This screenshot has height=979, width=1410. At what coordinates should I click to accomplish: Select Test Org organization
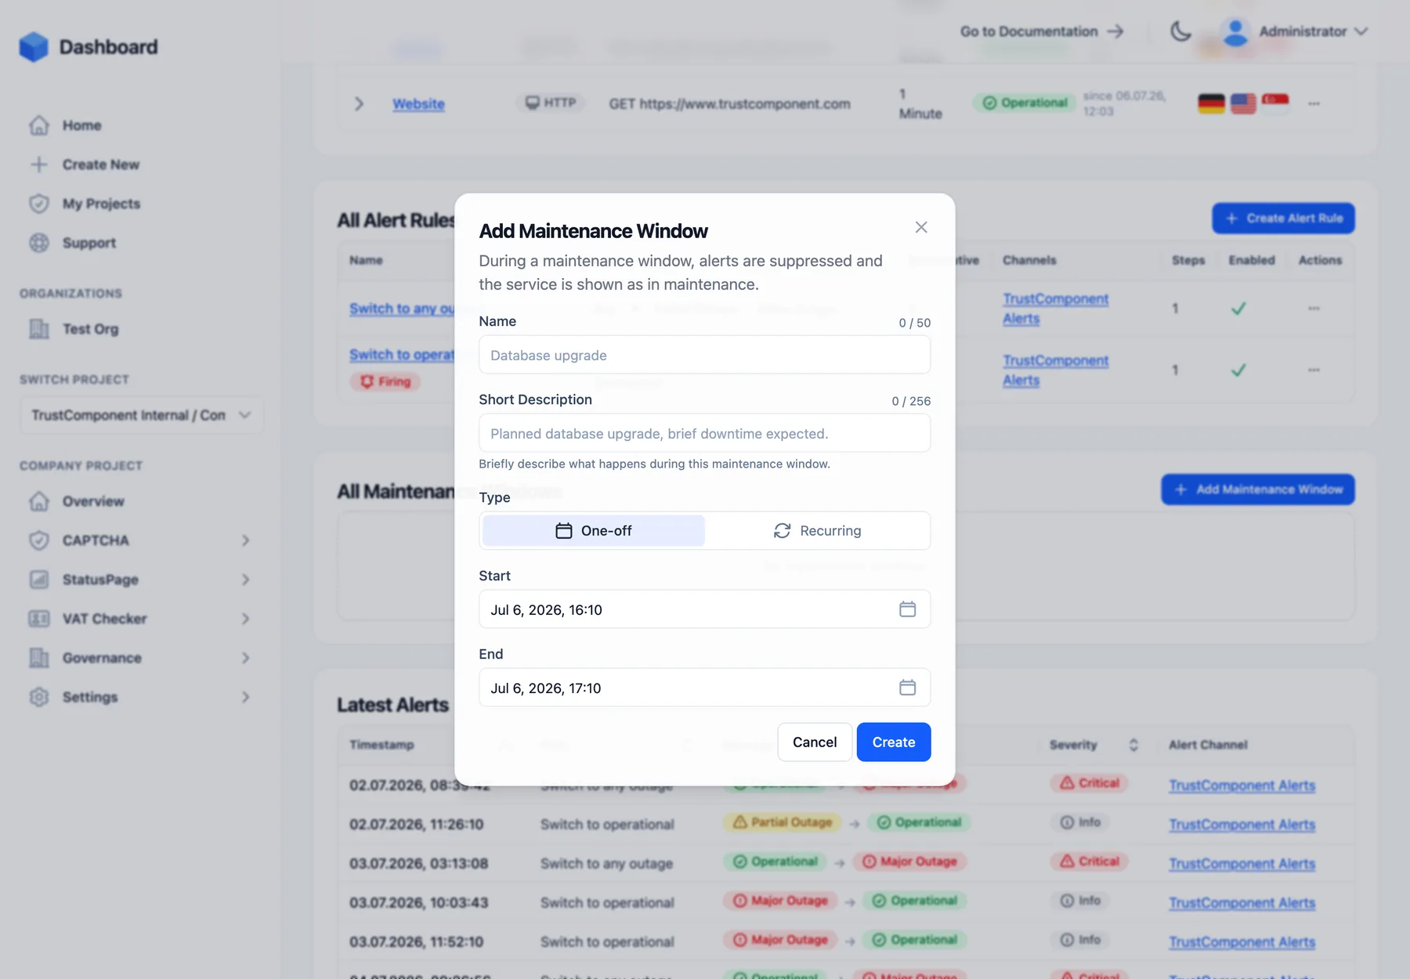click(x=90, y=329)
